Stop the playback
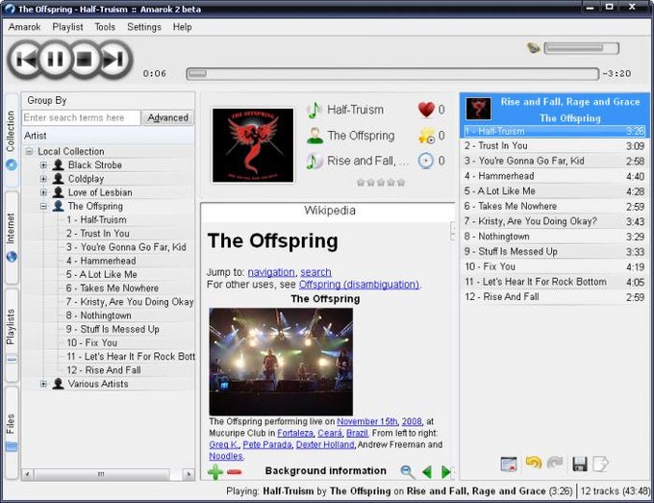This screenshot has height=503, width=654. pos(85,60)
